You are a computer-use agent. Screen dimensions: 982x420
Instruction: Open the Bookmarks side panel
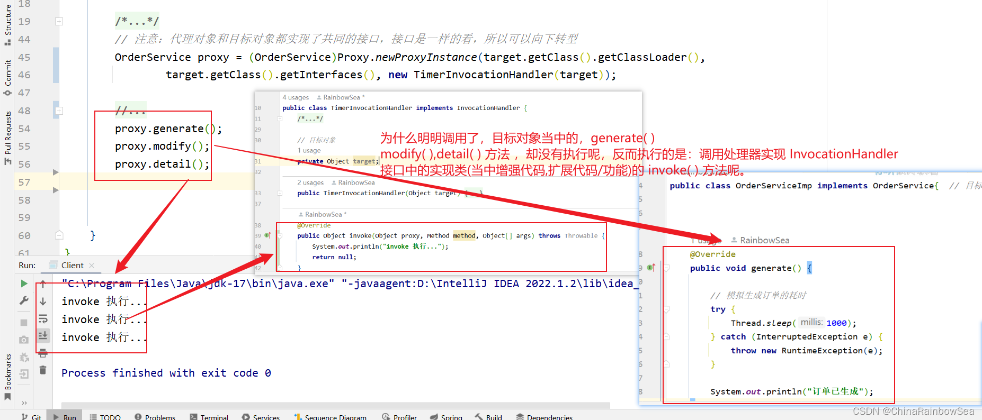pos(7,378)
